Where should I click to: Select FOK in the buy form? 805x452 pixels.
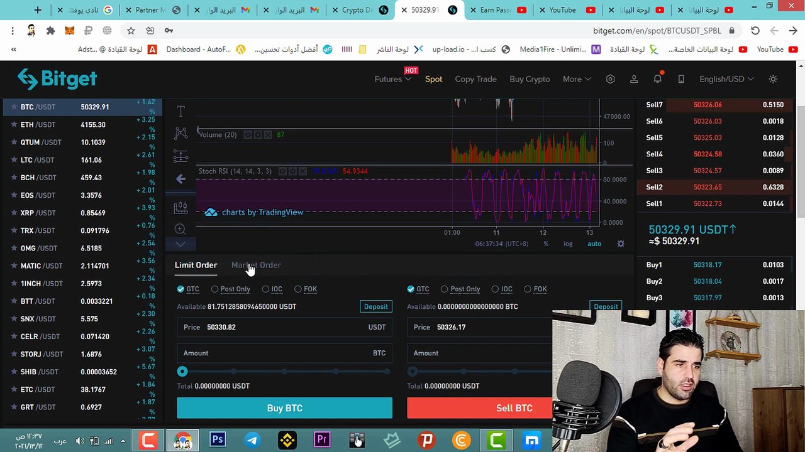coord(306,289)
